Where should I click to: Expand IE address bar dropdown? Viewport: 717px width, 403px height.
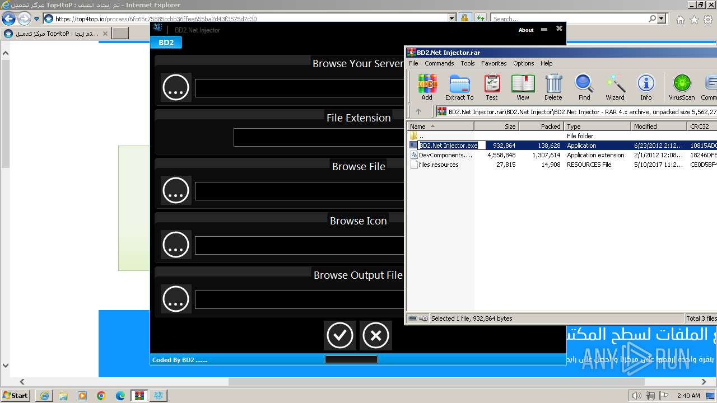coord(452,18)
